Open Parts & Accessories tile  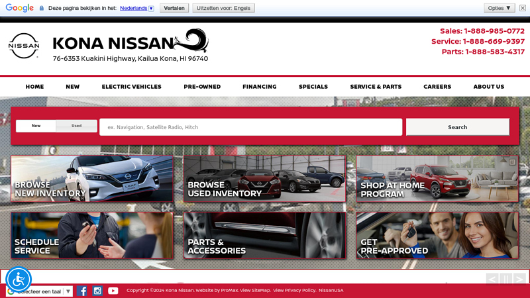click(264, 236)
